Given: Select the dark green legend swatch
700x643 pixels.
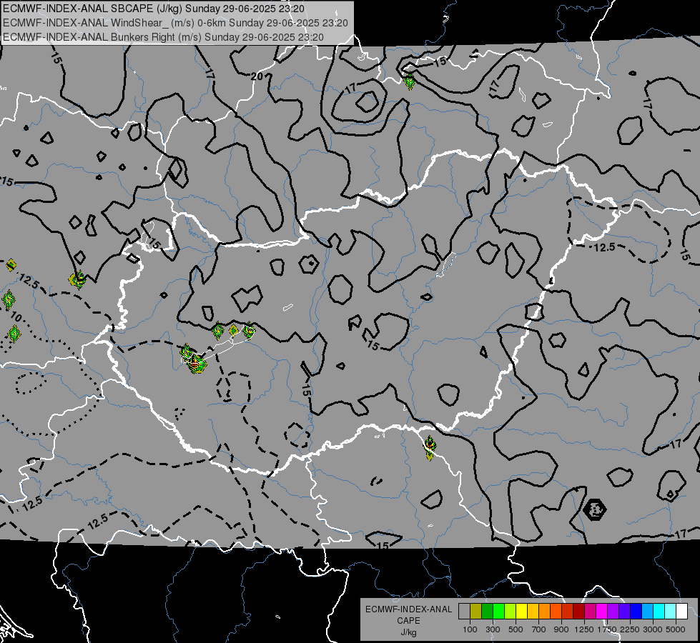Looking at the screenshot, I should [487, 611].
